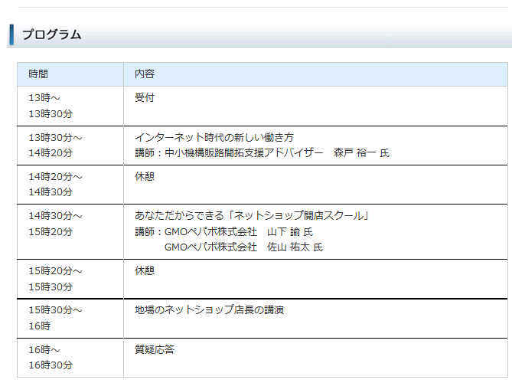
Task: Click the インターネット時代の新しい働き方 title
Action: click(214, 137)
